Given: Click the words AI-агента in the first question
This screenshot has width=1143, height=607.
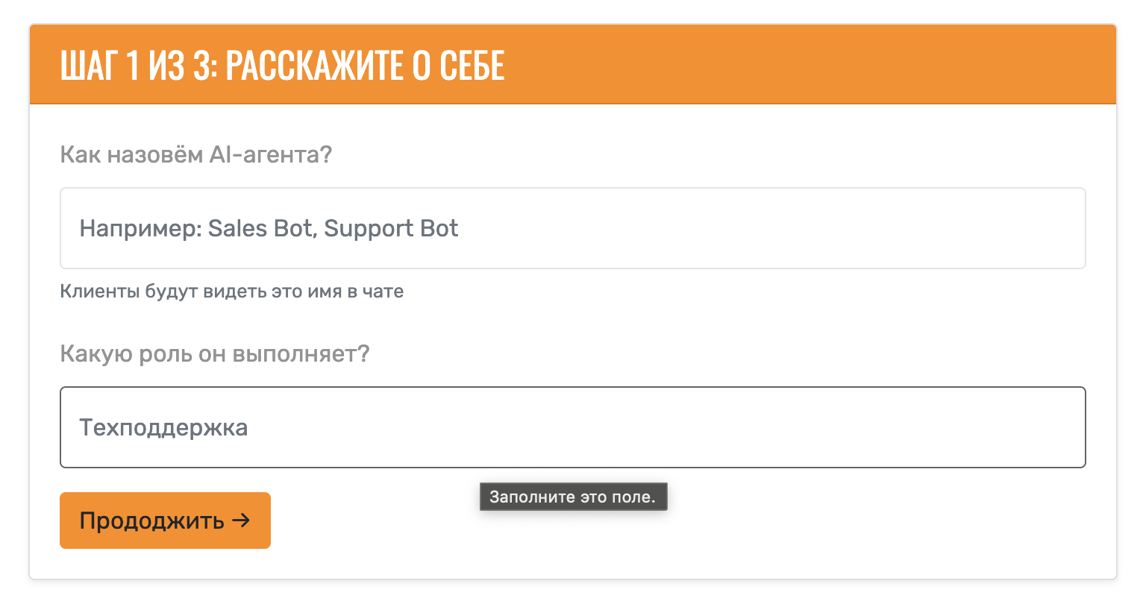Looking at the screenshot, I should click(x=271, y=154).
